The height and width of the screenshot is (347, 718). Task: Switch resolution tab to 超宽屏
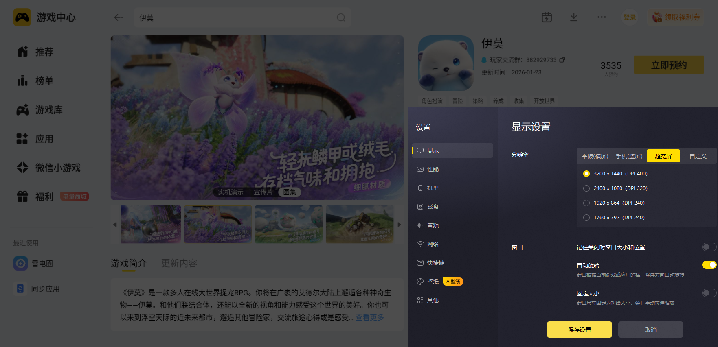663,156
